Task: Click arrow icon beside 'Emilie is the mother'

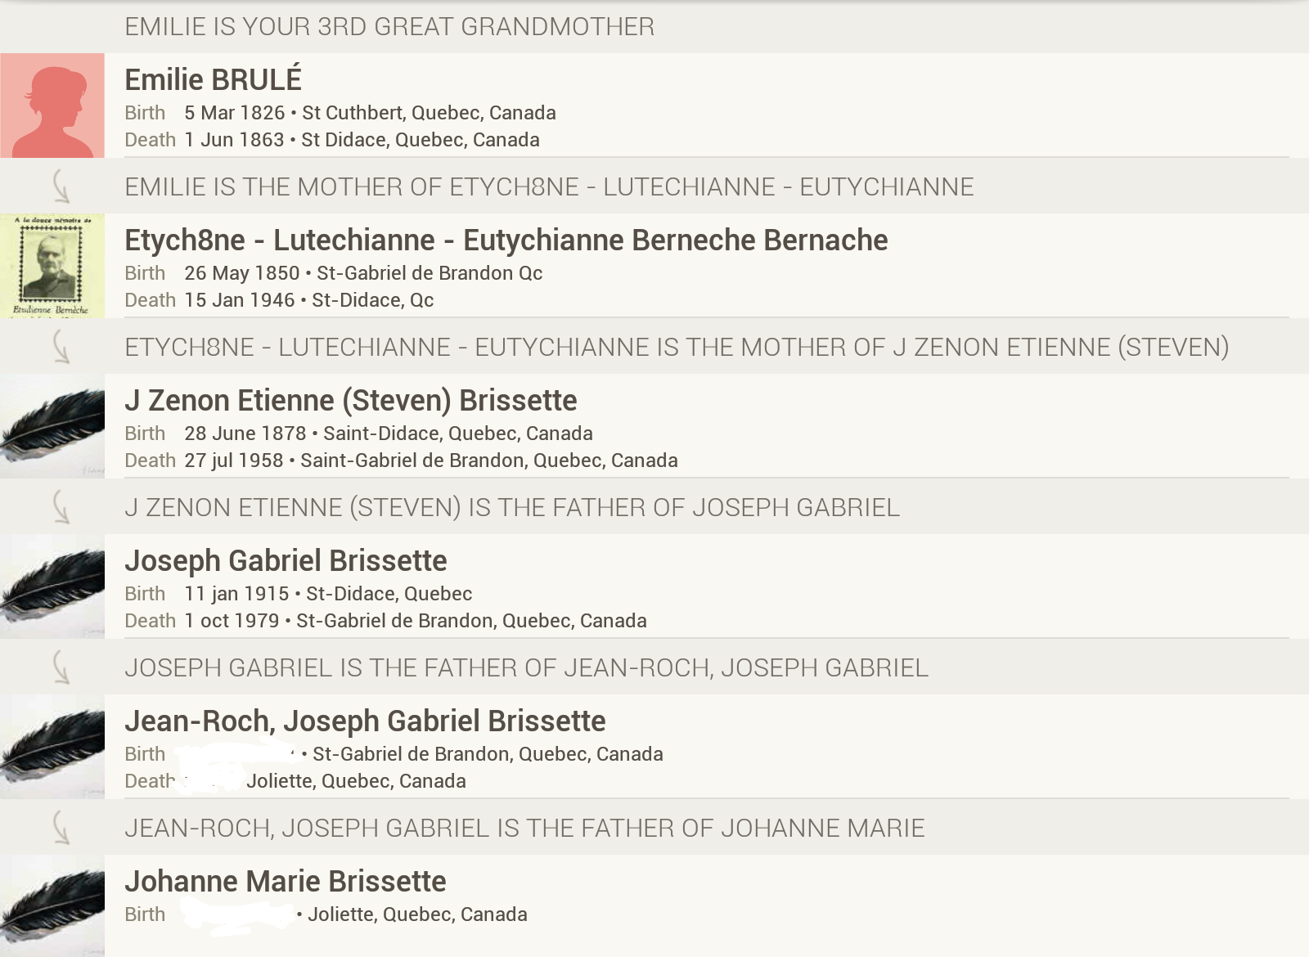Action: (61, 186)
